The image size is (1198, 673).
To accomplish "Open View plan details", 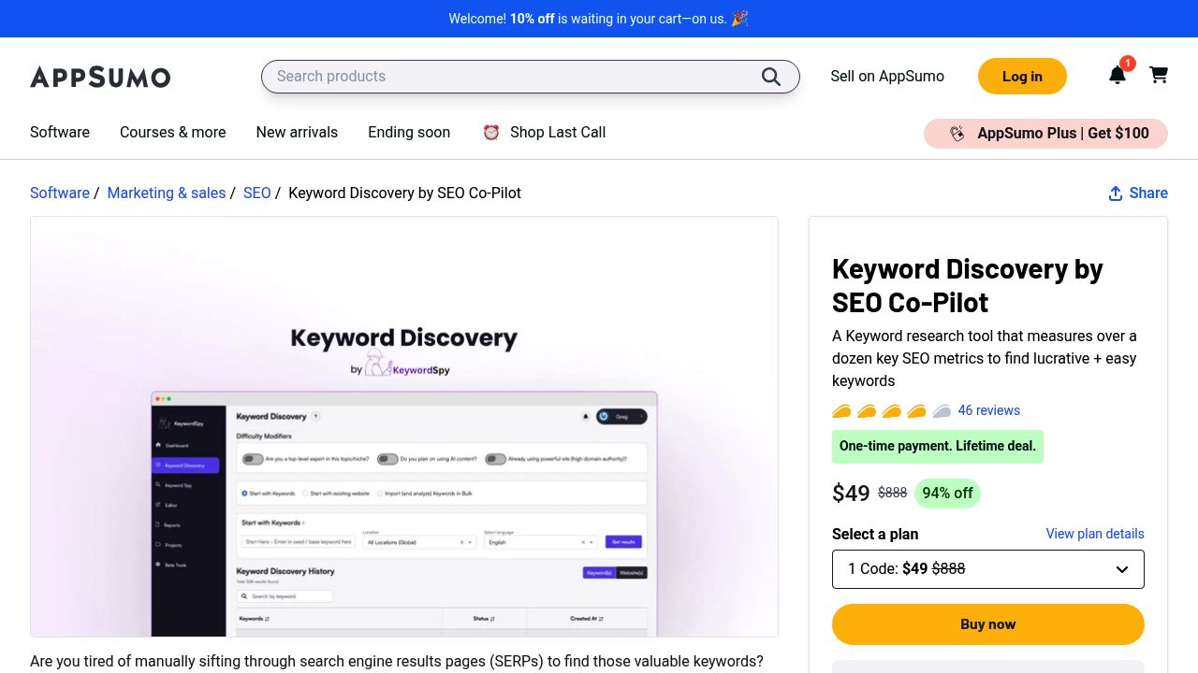I will (1095, 534).
